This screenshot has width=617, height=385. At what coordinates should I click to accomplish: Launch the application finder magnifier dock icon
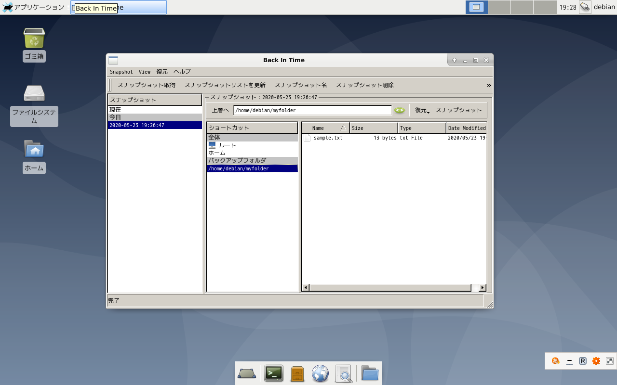coord(344,373)
